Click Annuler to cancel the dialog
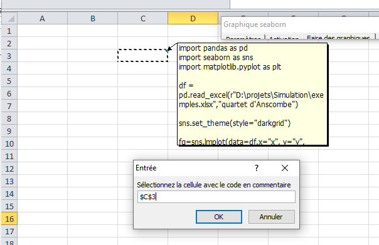The width and height of the screenshot is (379, 245). click(271, 217)
